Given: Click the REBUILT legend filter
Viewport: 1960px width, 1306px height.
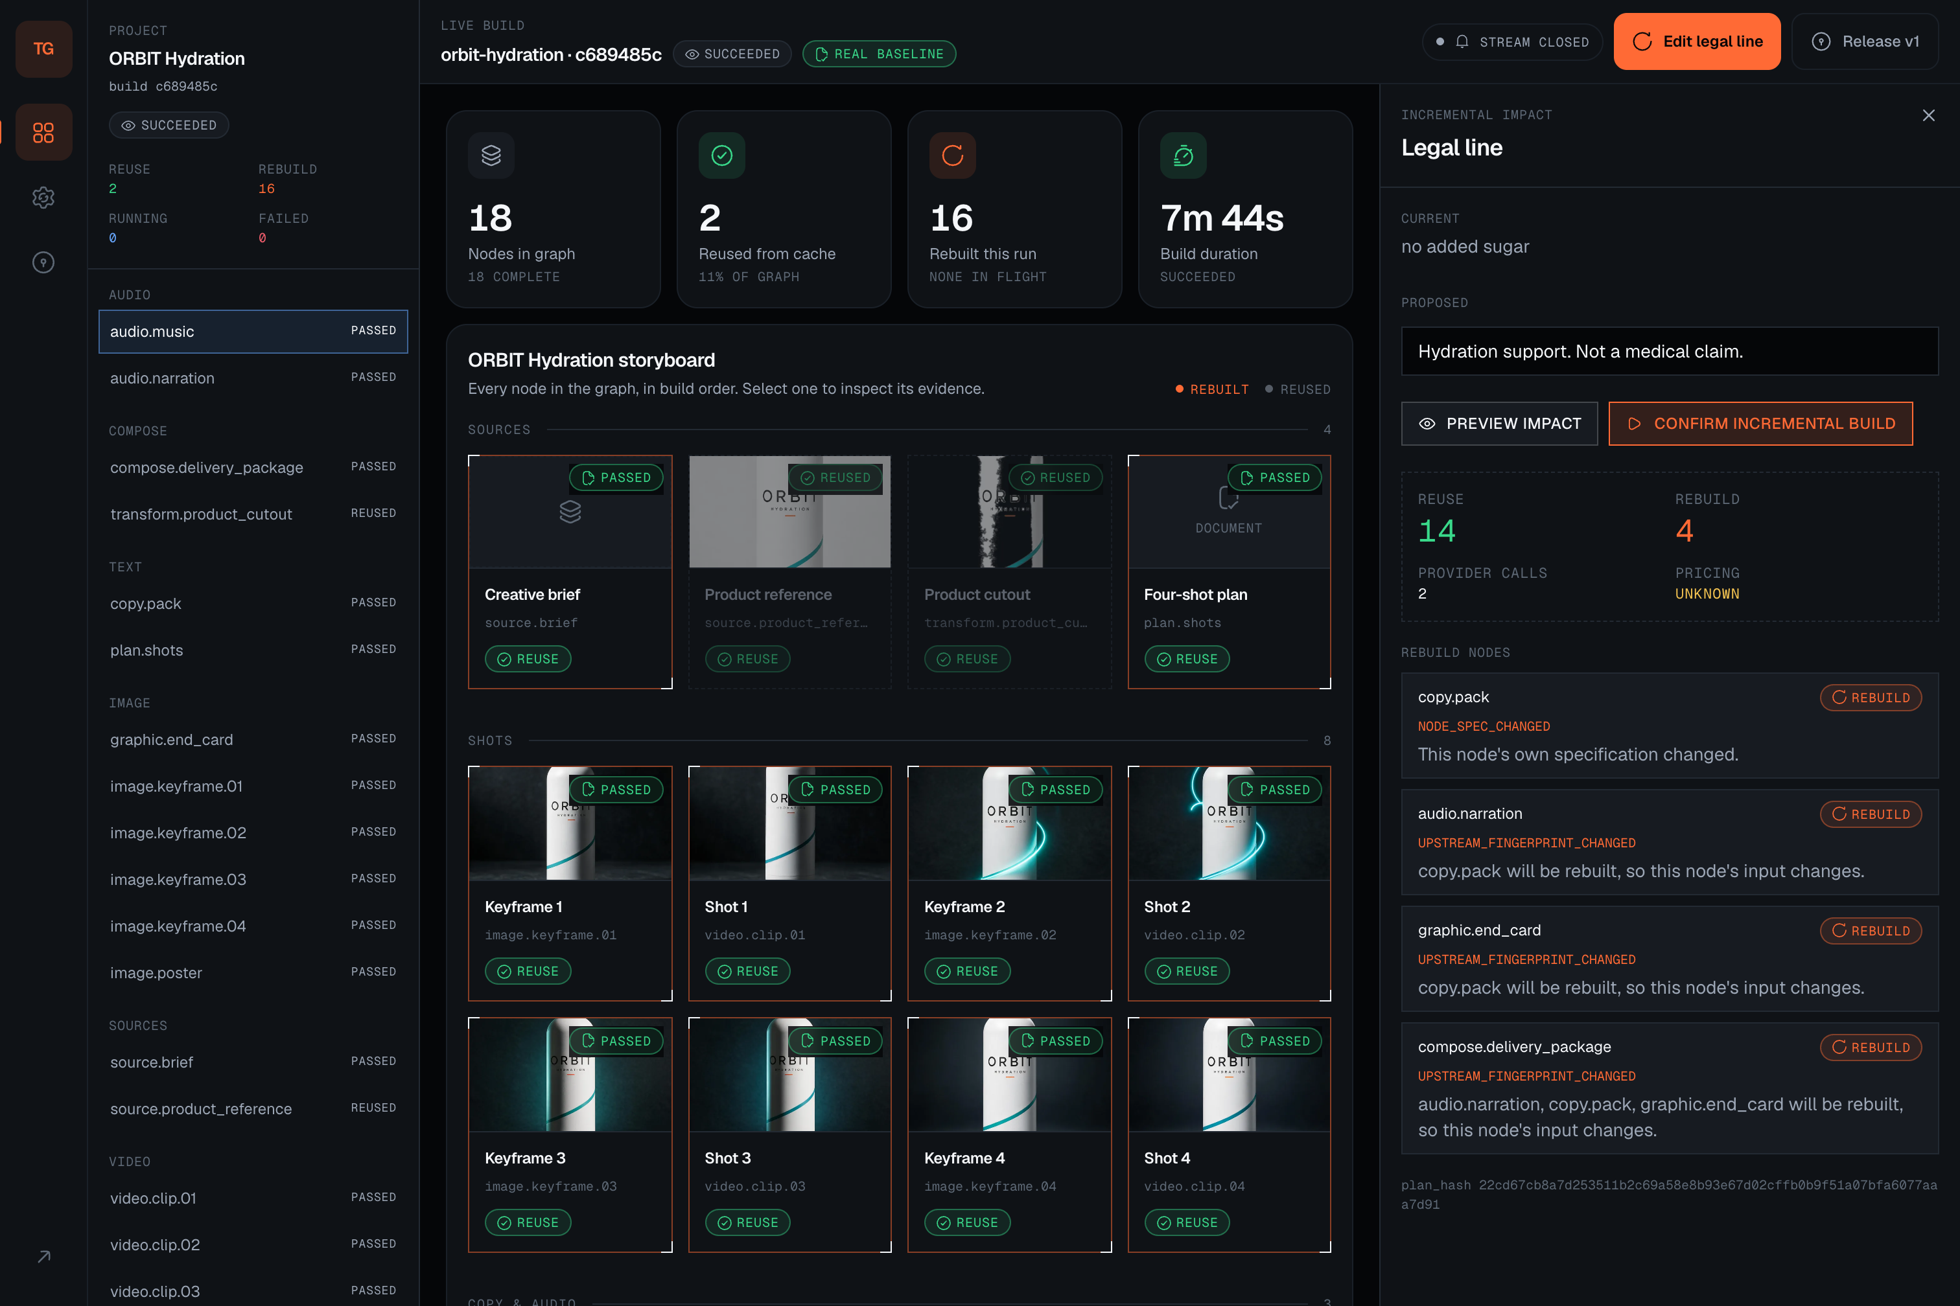Looking at the screenshot, I should (1211, 389).
